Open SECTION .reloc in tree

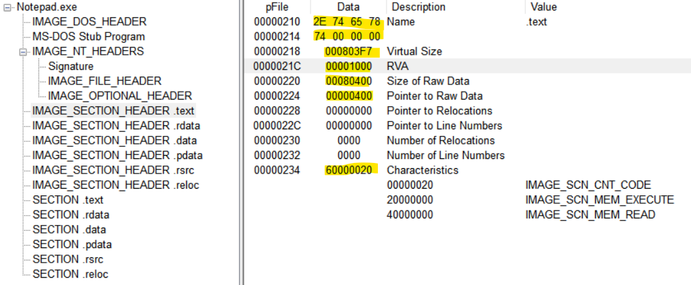click(71, 274)
